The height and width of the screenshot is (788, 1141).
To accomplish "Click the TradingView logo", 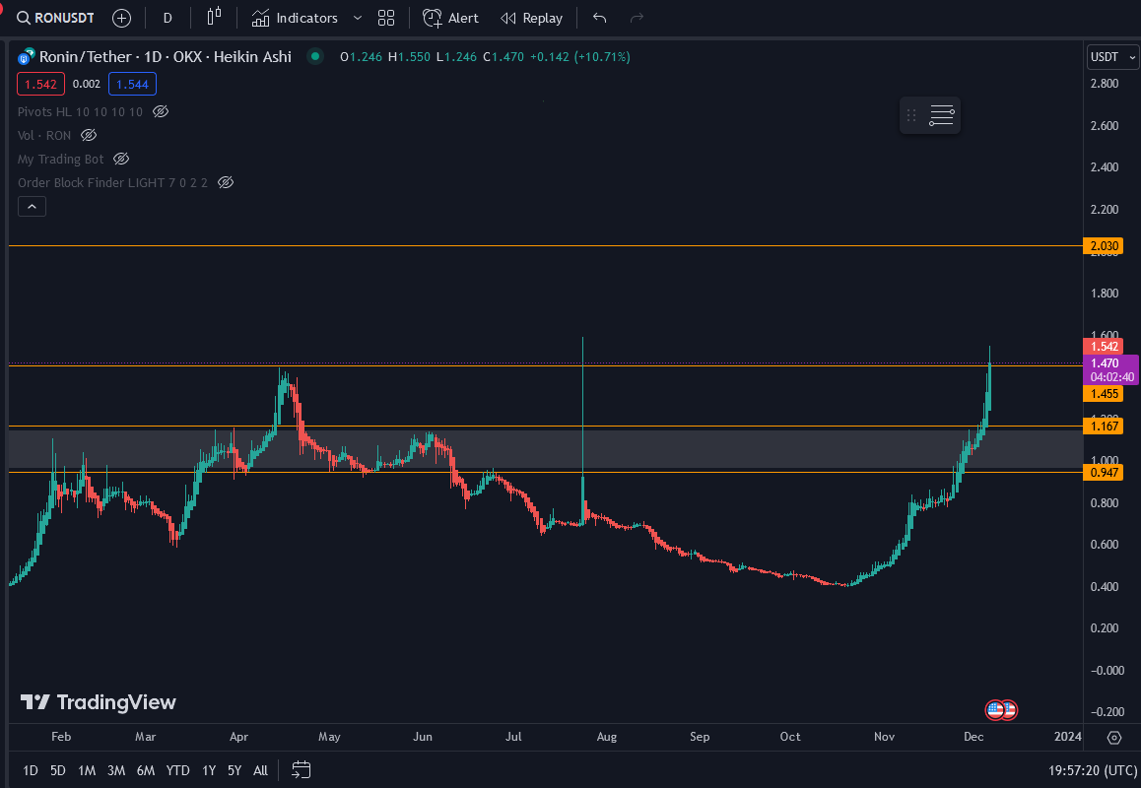I will (99, 702).
